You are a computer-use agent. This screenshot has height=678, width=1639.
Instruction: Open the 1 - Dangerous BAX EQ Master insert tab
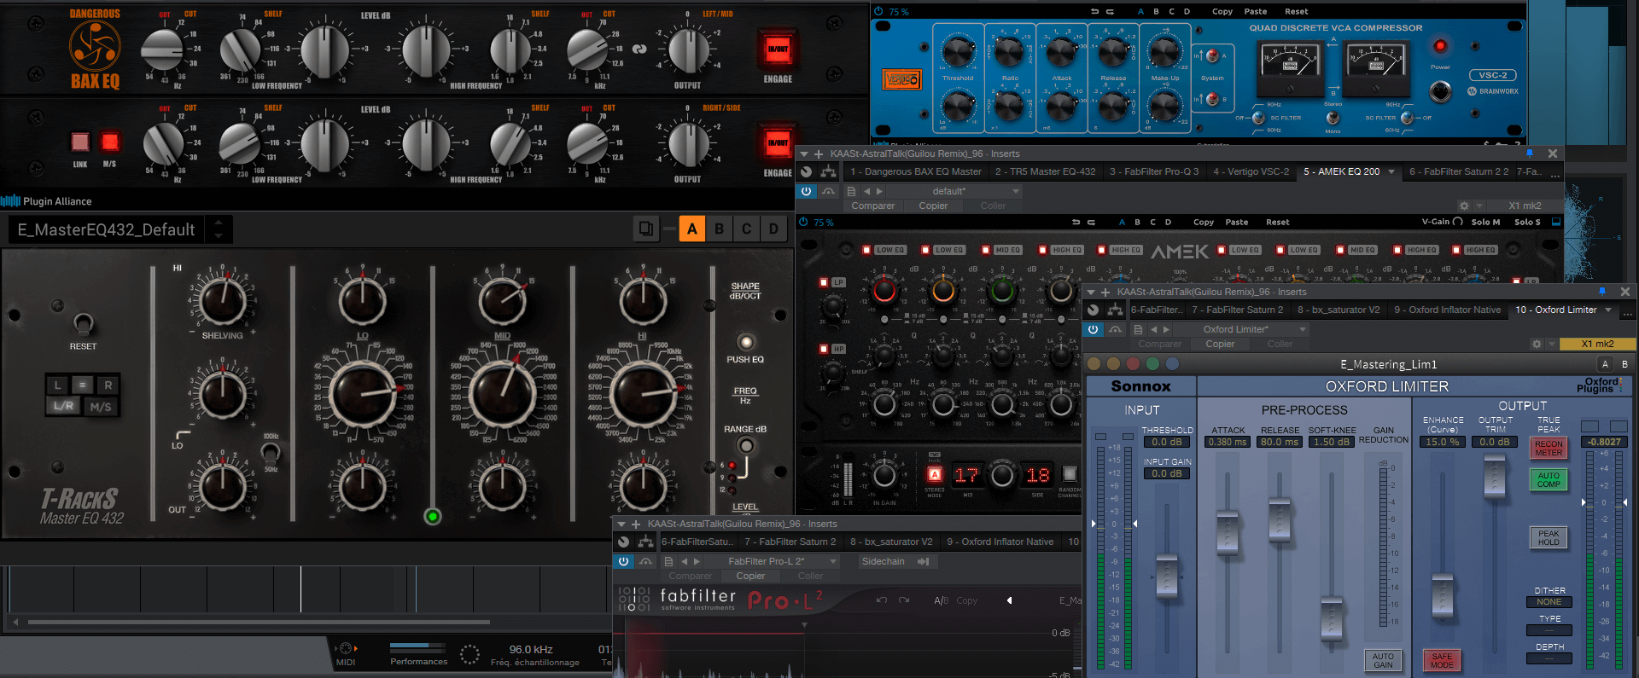click(x=916, y=171)
